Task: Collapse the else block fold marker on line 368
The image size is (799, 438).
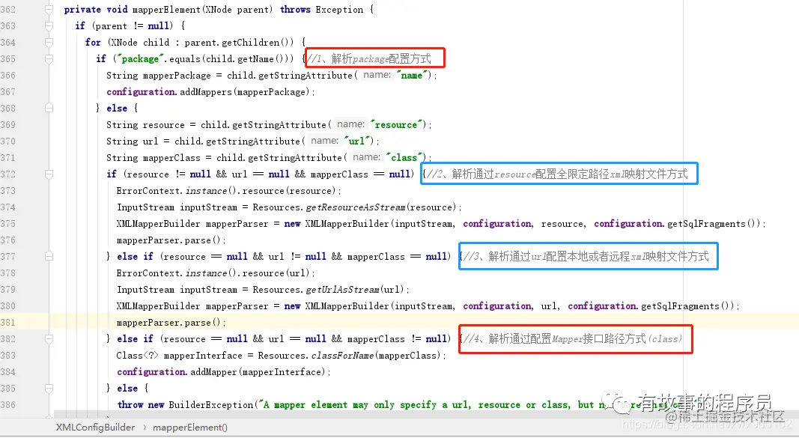Action: click(49, 108)
